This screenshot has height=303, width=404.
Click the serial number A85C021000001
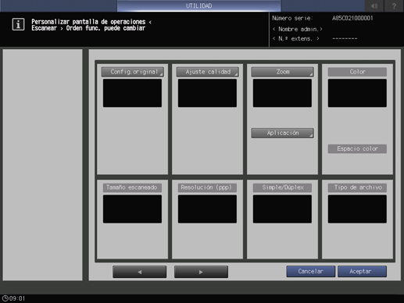pos(352,18)
